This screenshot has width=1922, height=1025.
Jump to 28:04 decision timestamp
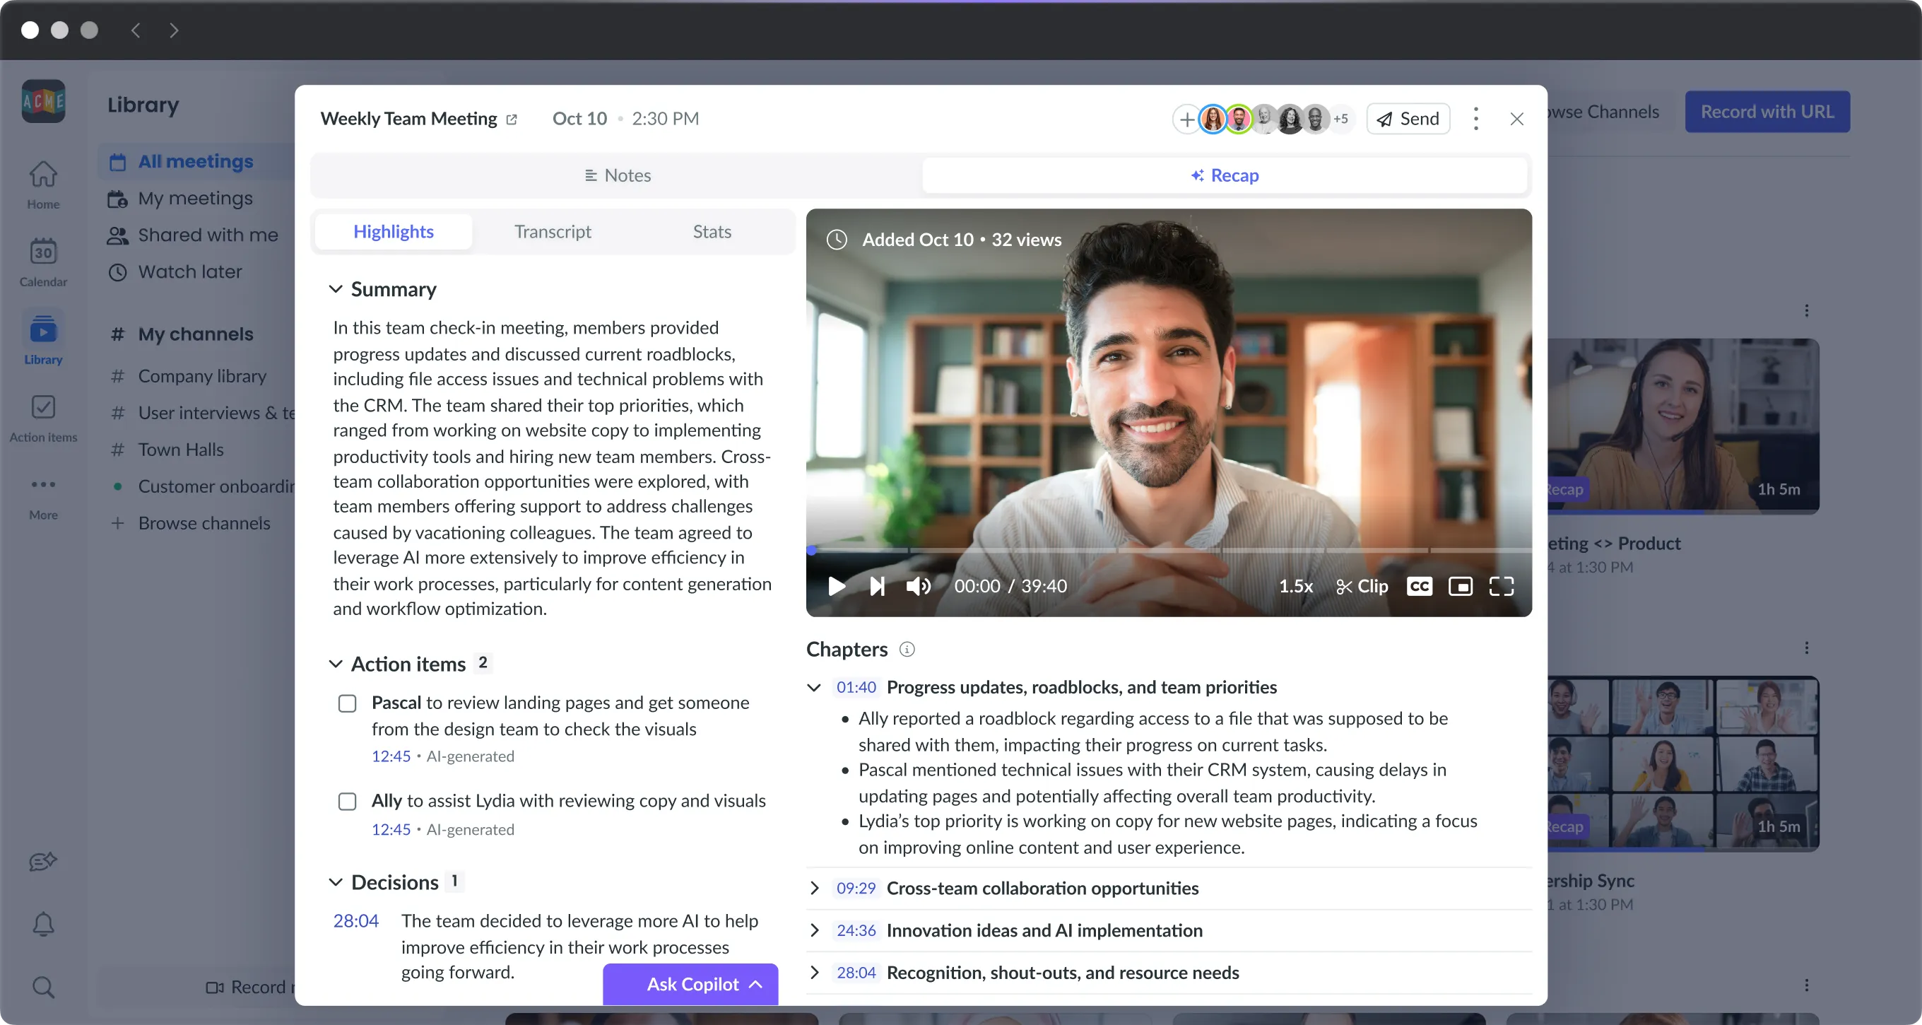[x=356, y=920]
